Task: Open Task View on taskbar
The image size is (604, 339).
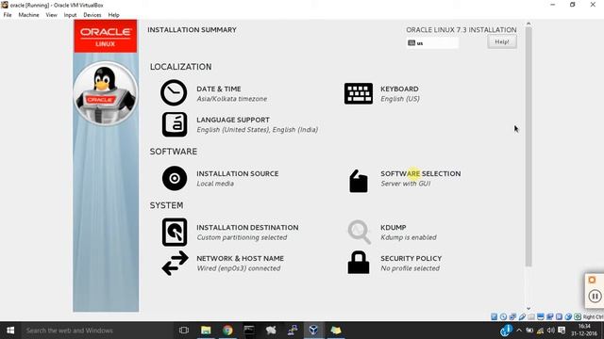Action: pyautogui.click(x=184, y=331)
